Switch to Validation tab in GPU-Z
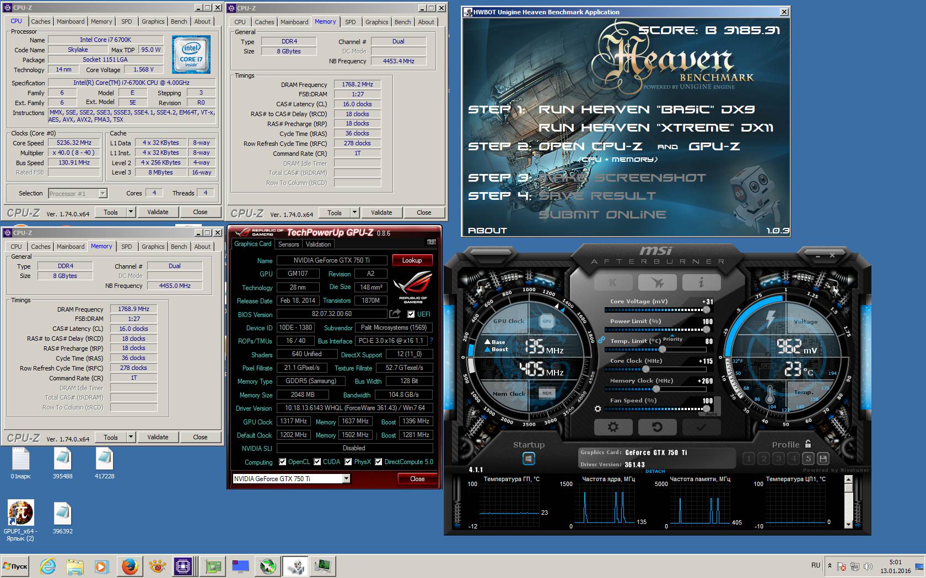This screenshot has width=926, height=578. [x=319, y=244]
